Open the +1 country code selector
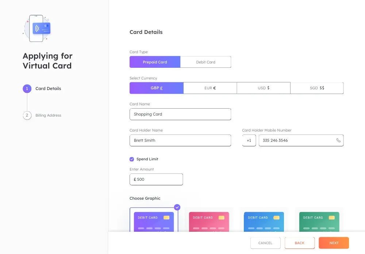The width and height of the screenshot is (365, 254). tap(249, 140)
